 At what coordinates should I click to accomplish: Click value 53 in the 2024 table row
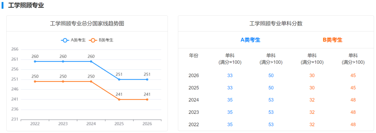pyautogui.click(x=271, y=100)
